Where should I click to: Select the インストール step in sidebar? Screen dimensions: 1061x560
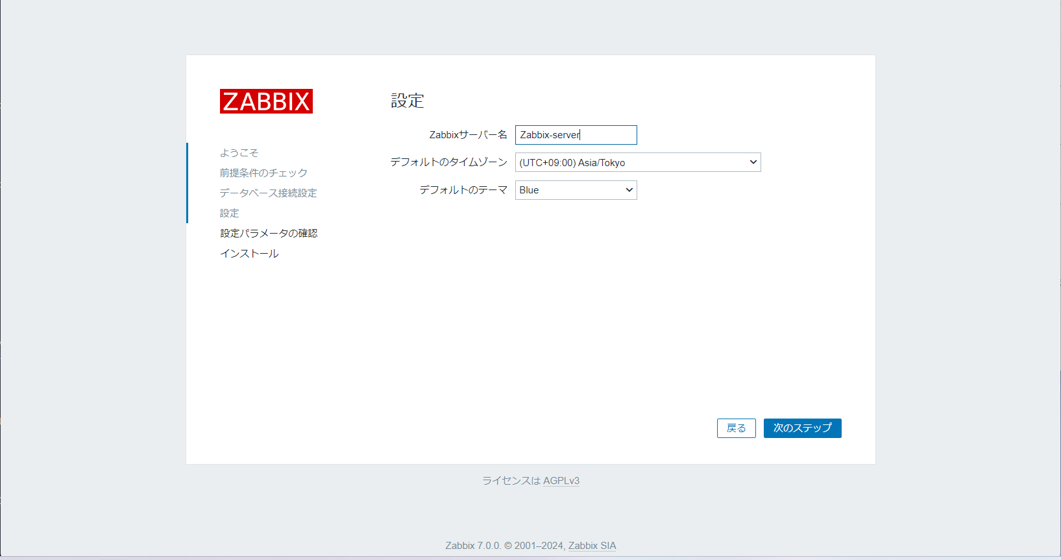249,254
